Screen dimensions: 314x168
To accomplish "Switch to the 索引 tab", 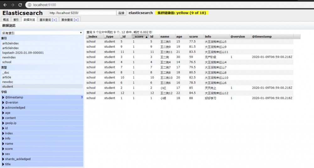I will (16, 20).
